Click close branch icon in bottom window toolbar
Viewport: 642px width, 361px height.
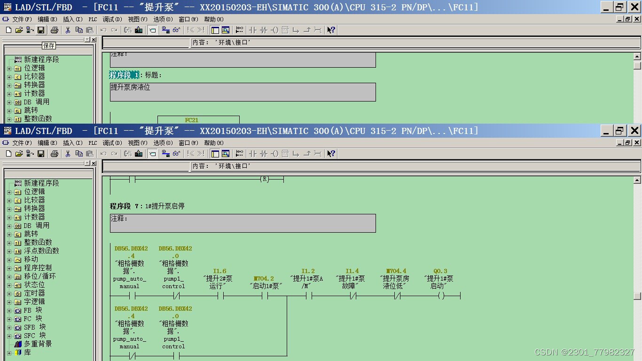click(307, 154)
